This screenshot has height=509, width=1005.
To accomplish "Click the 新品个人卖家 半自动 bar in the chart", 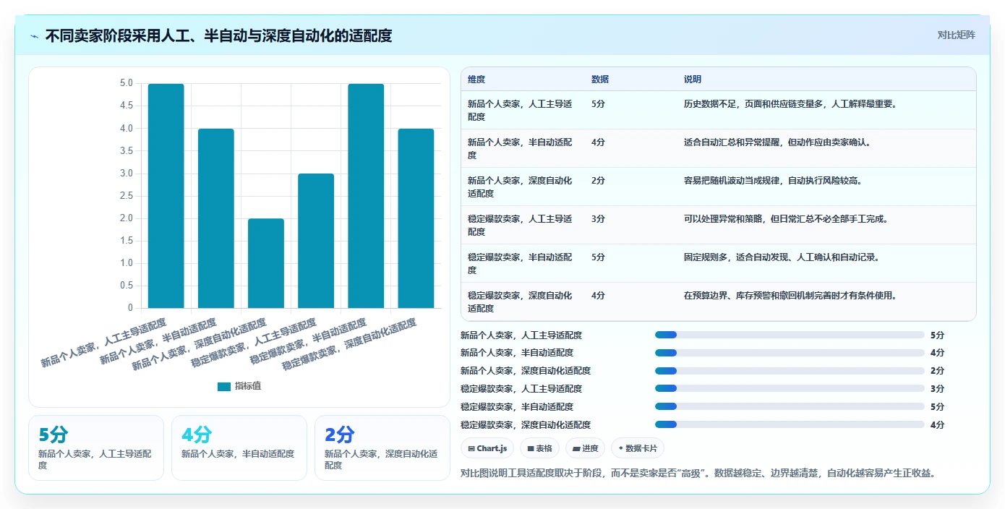I will tap(216, 218).
